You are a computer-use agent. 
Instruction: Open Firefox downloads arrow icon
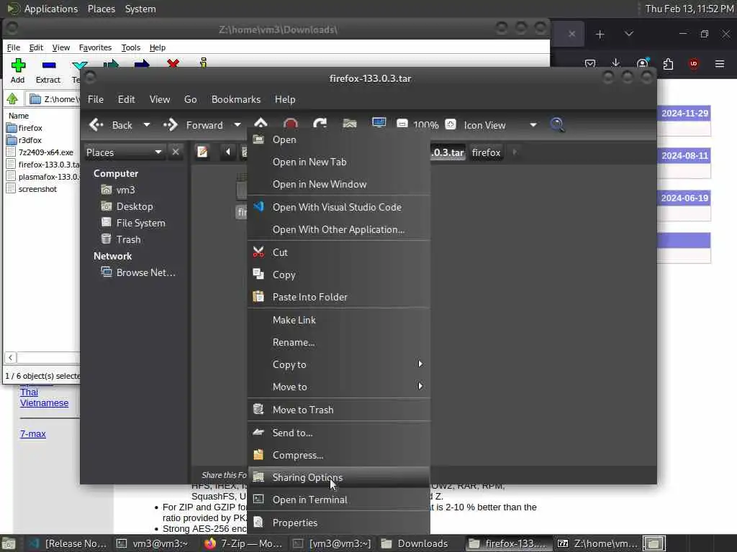616,63
